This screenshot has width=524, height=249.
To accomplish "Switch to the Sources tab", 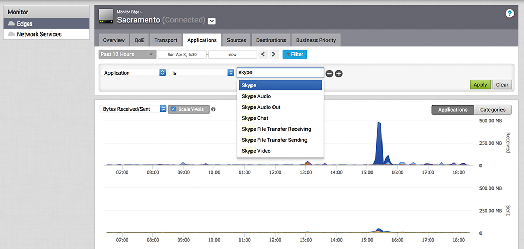I will [x=236, y=40].
